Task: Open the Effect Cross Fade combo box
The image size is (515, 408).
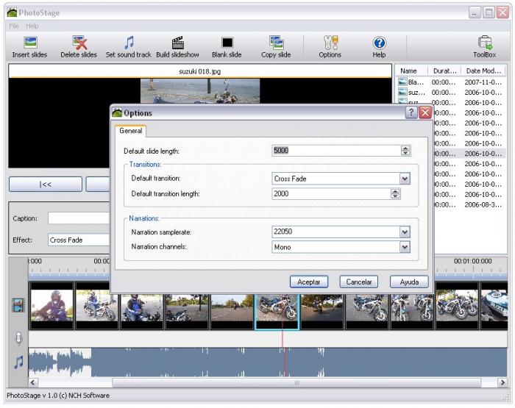Action: (x=79, y=240)
